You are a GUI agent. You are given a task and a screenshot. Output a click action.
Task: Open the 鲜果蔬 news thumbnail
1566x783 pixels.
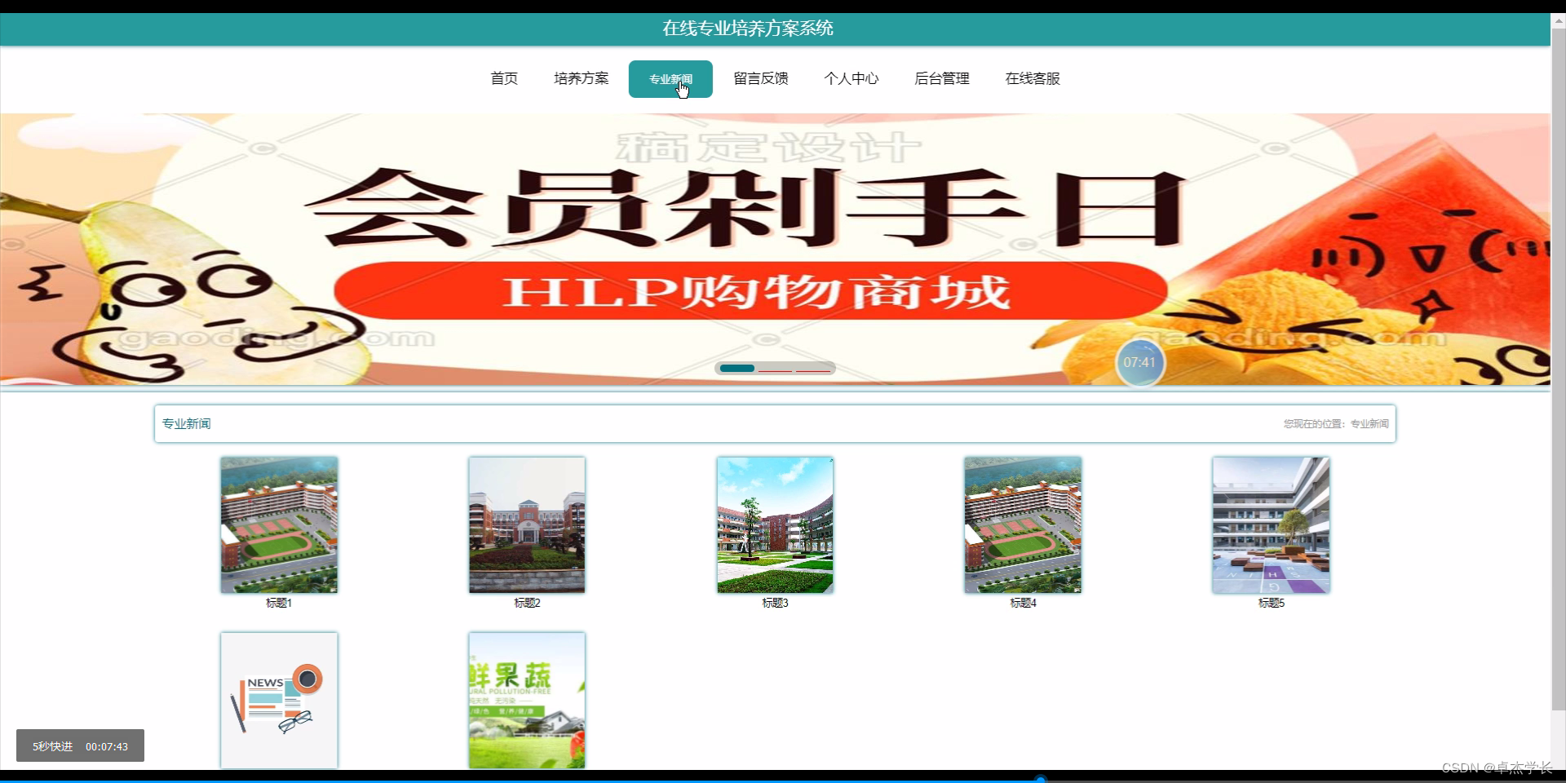(526, 699)
